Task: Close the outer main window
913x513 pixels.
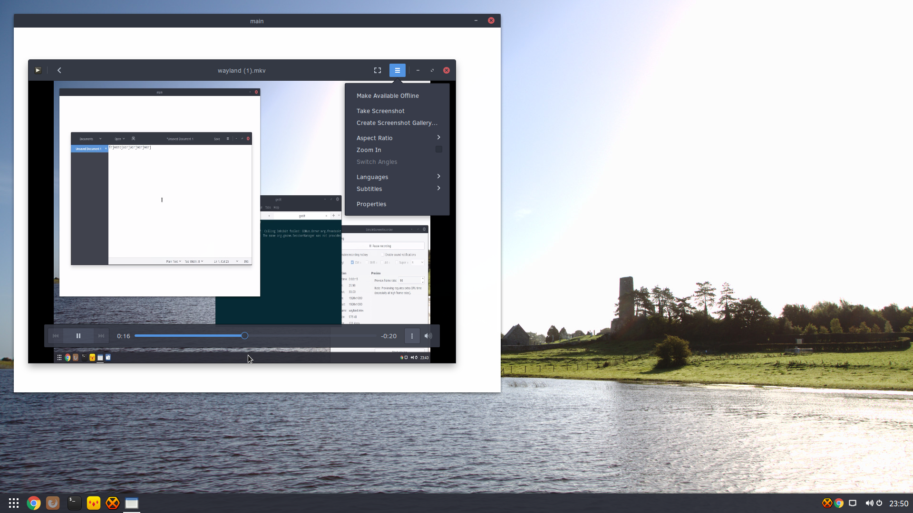Action: pyautogui.click(x=491, y=20)
